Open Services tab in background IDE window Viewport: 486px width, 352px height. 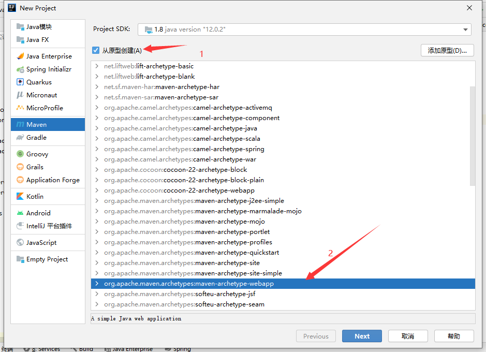(x=42, y=349)
